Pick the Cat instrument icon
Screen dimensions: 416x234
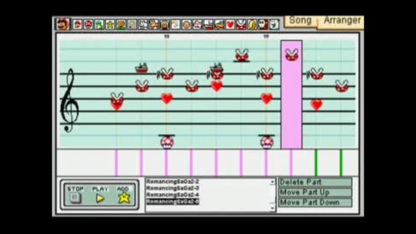[x=153, y=25]
